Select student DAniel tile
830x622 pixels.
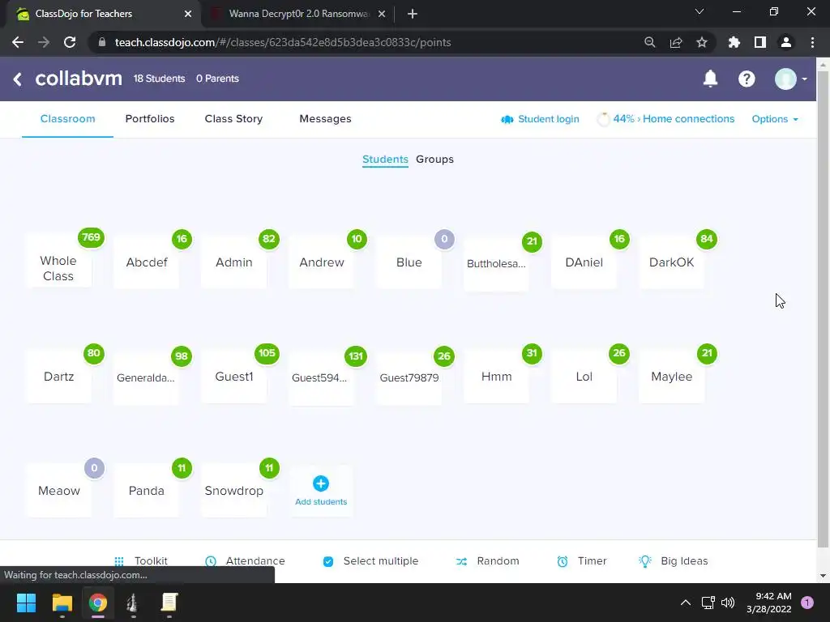coord(584,262)
